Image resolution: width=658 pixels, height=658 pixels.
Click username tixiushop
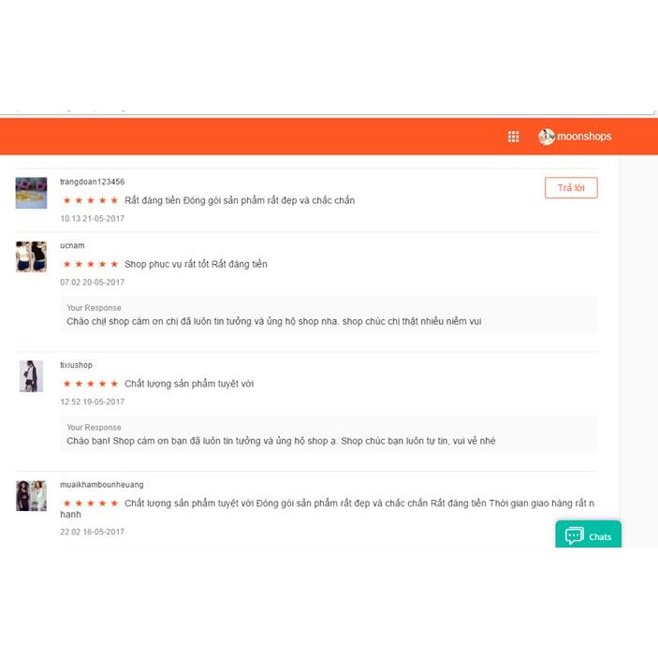(76, 365)
